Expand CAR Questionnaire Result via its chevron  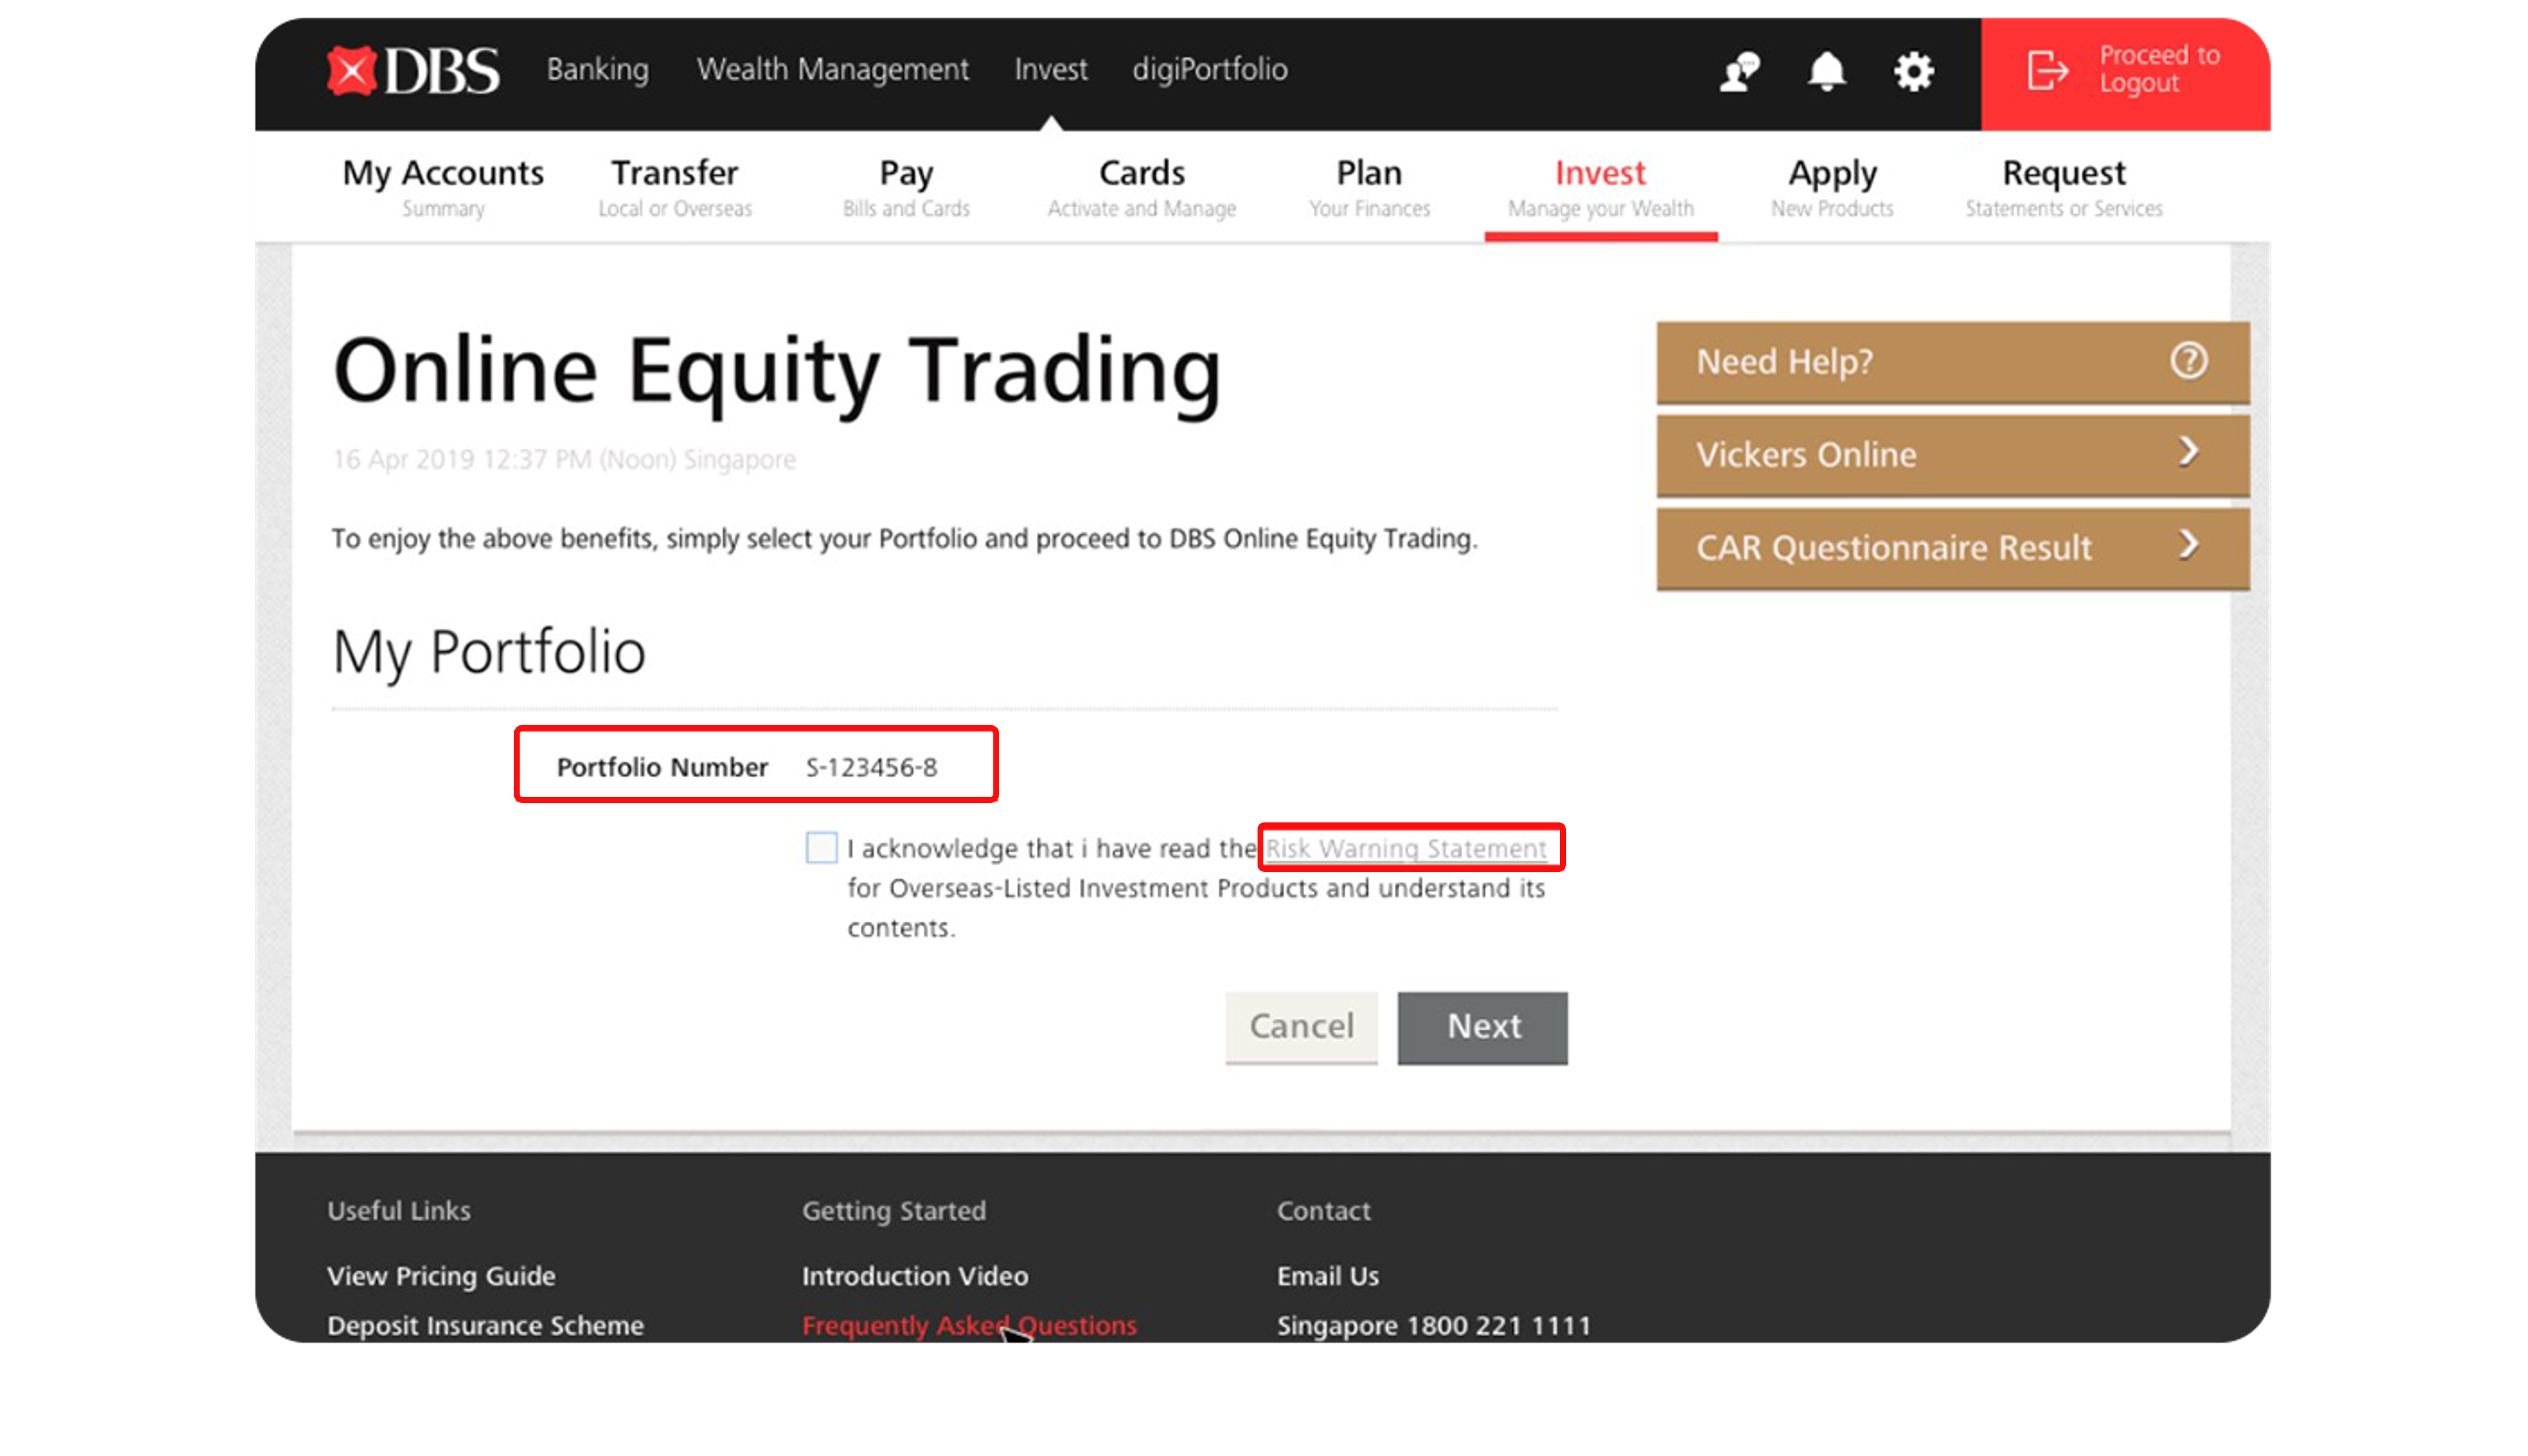click(x=2189, y=546)
